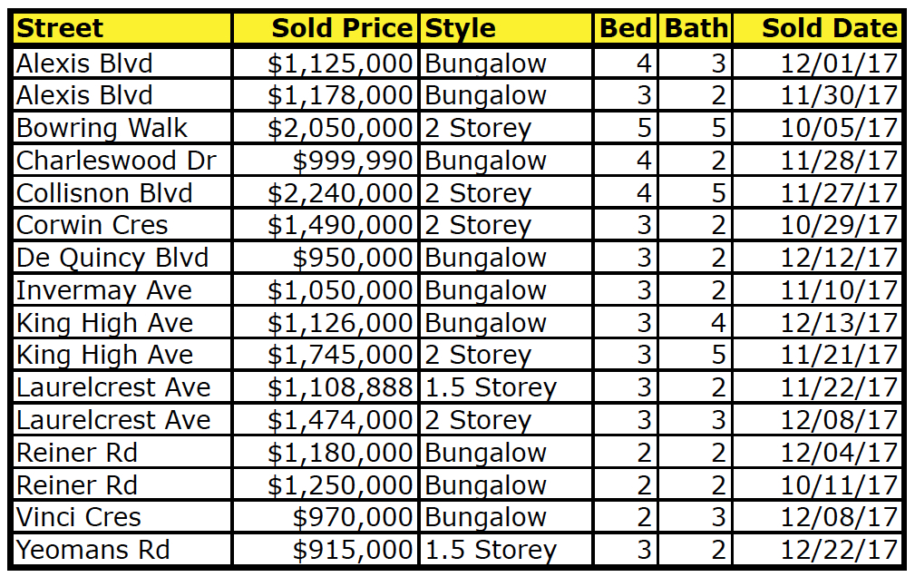
Task: Click the Street column header
Action: tap(122, 28)
